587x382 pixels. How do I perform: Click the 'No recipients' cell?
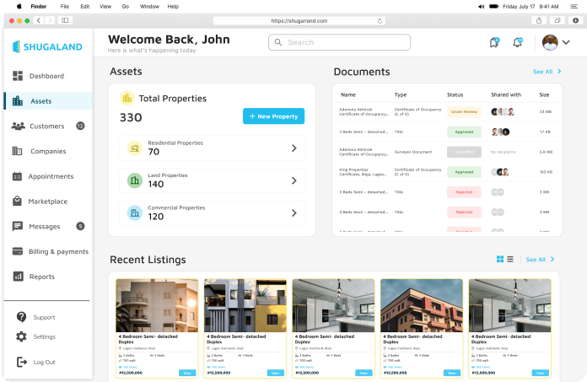coord(504,152)
